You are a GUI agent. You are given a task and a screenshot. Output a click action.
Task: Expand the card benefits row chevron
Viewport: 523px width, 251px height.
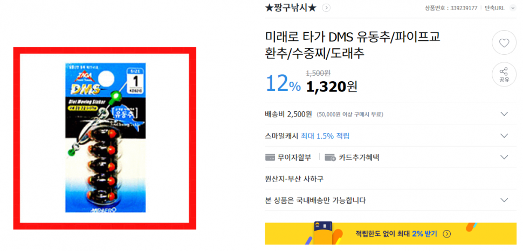coord(504,157)
